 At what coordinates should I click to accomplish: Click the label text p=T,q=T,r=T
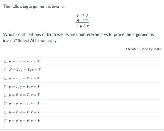pyautogui.click(x=25, y=61)
